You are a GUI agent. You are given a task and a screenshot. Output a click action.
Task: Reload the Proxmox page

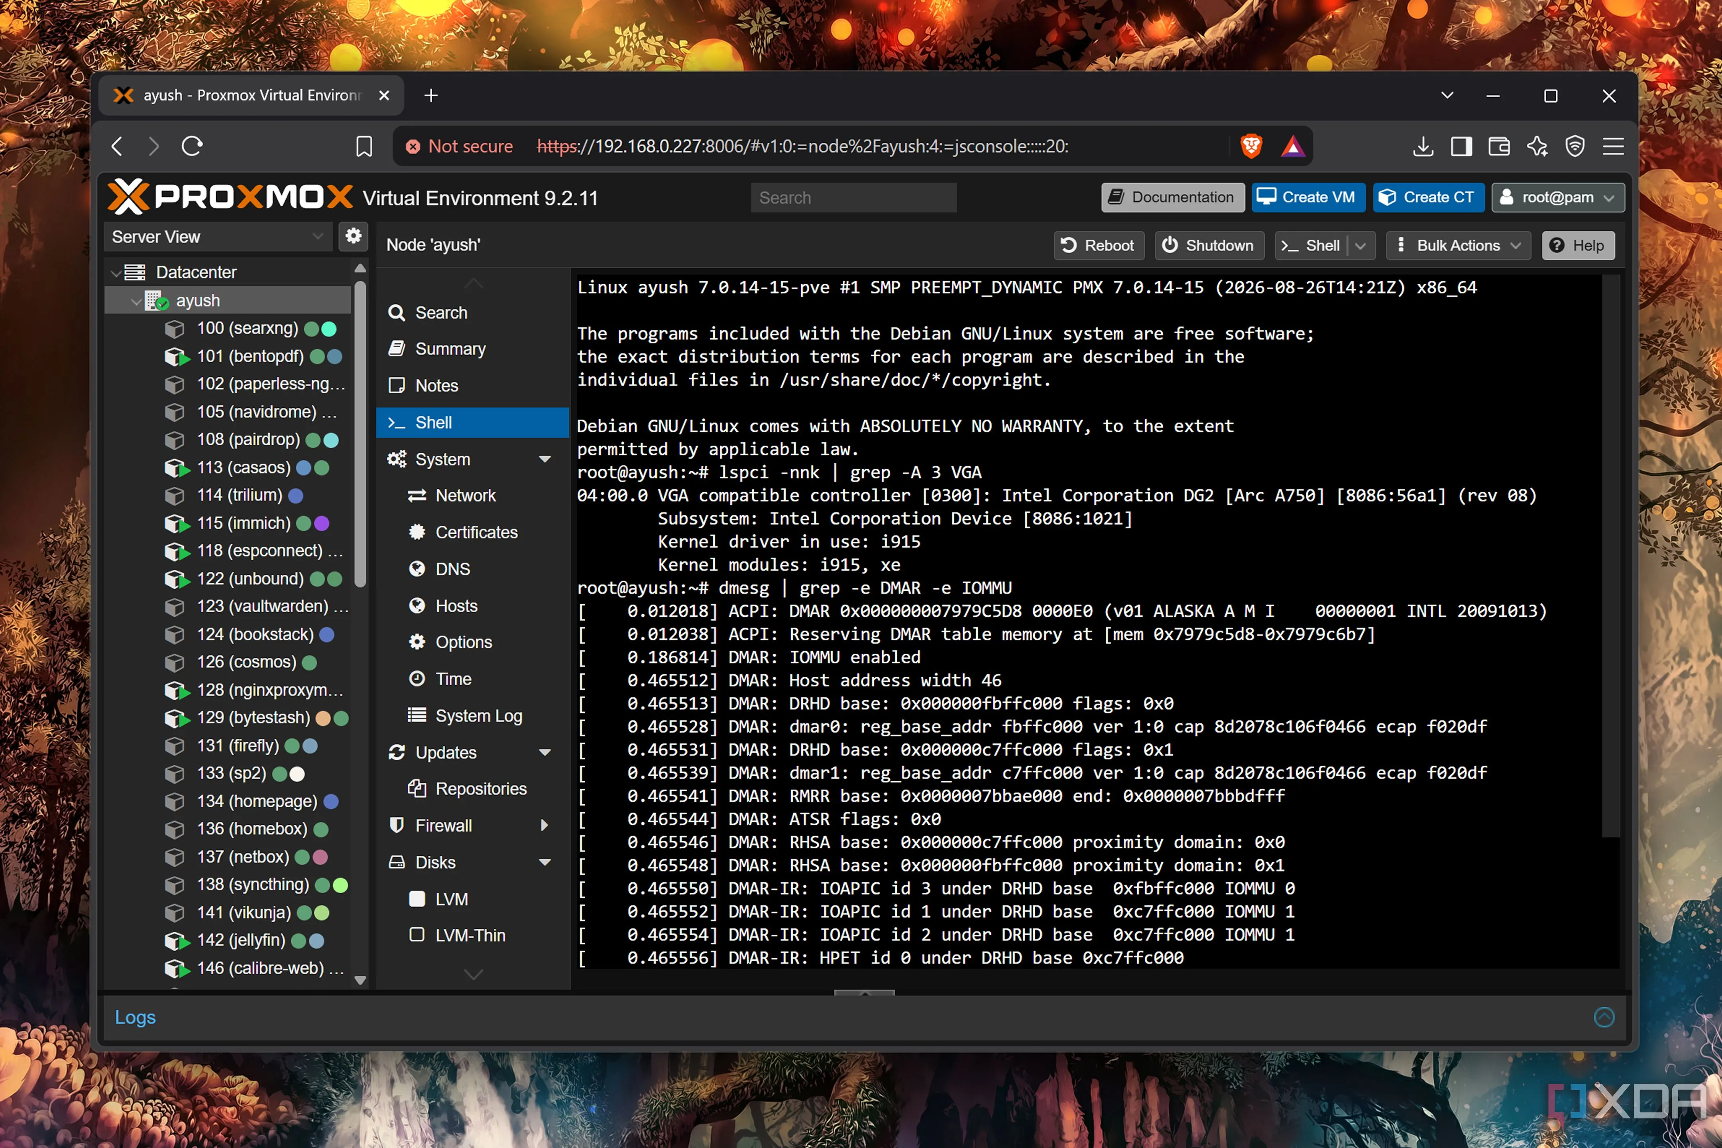[192, 146]
